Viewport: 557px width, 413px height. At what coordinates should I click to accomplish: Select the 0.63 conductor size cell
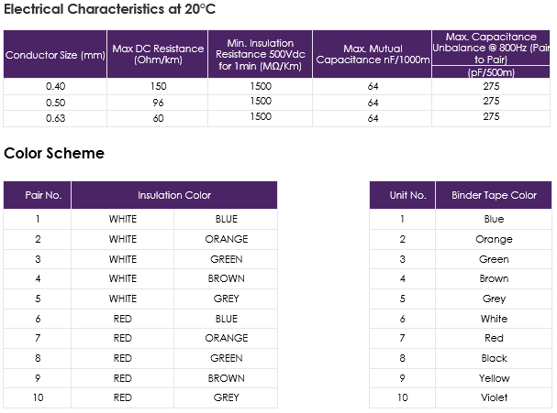(55, 118)
